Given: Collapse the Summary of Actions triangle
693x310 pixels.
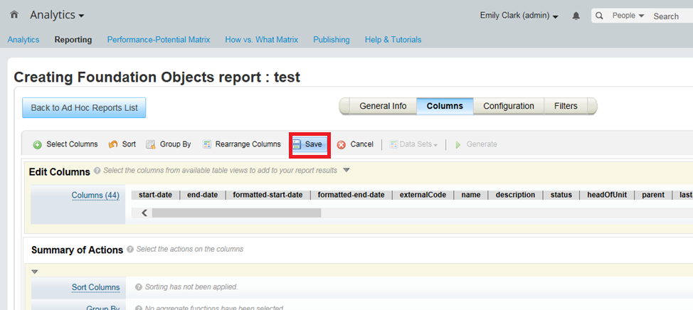Looking at the screenshot, I should click(35, 272).
